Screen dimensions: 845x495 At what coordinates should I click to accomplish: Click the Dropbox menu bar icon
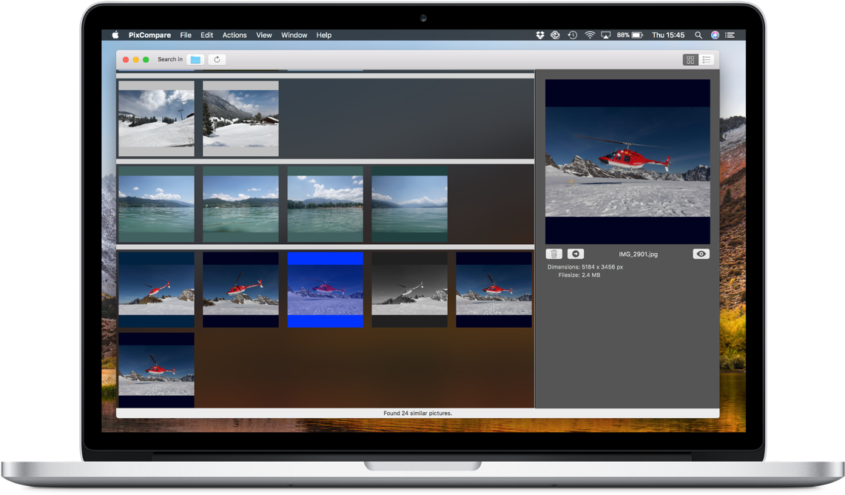(x=539, y=34)
